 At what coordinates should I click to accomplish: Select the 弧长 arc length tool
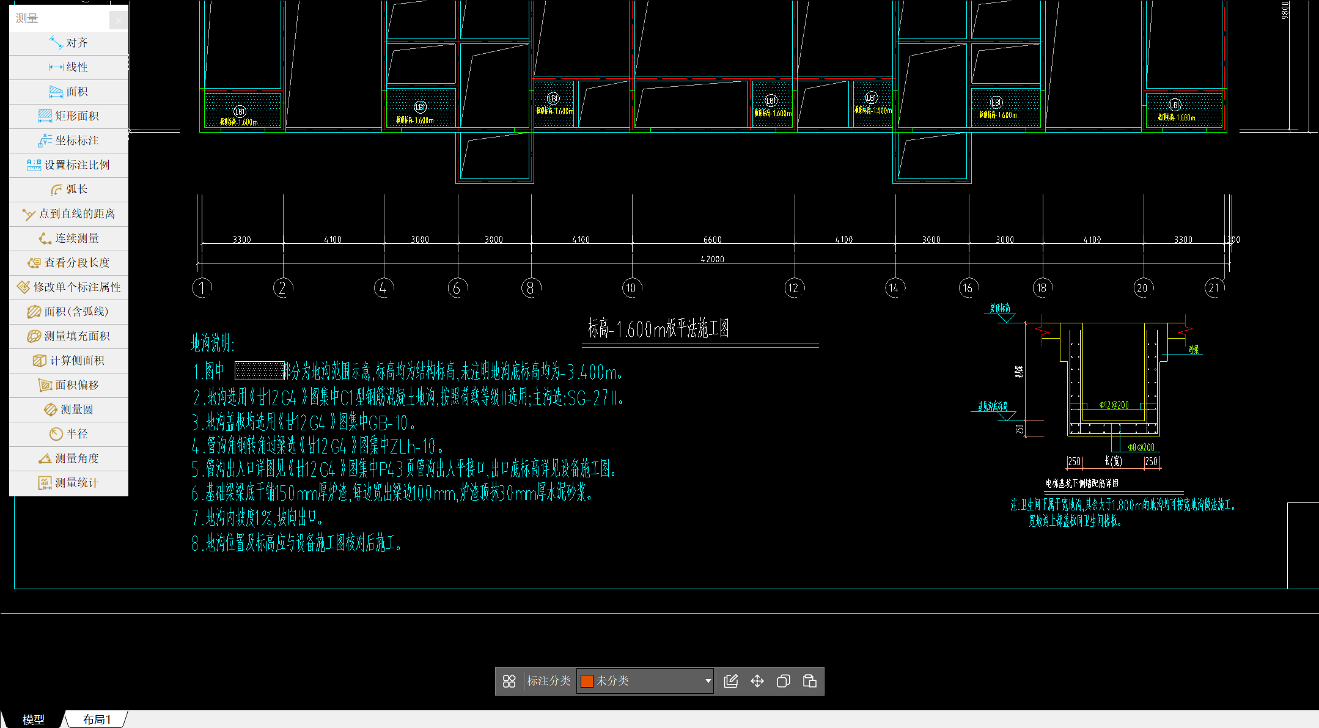pos(68,189)
